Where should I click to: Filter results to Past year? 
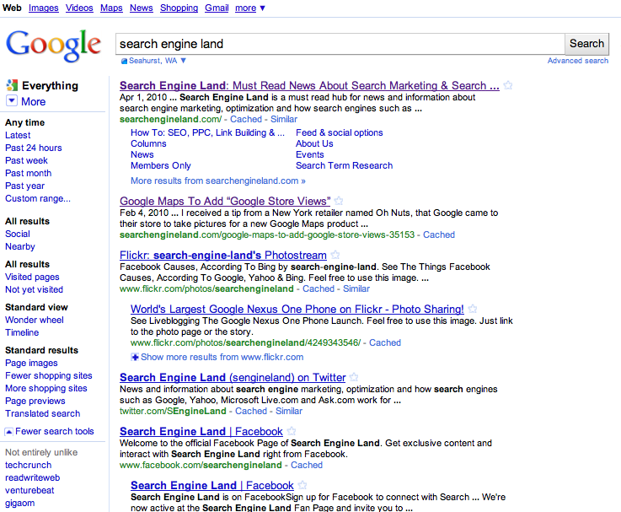click(x=25, y=186)
